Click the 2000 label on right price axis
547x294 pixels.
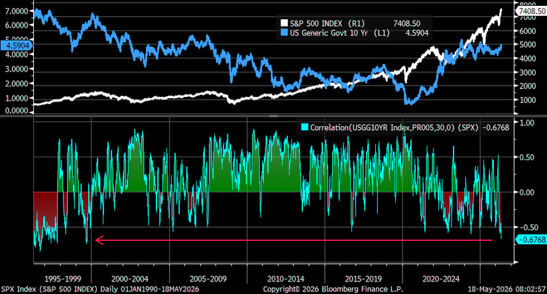pos(528,86)
